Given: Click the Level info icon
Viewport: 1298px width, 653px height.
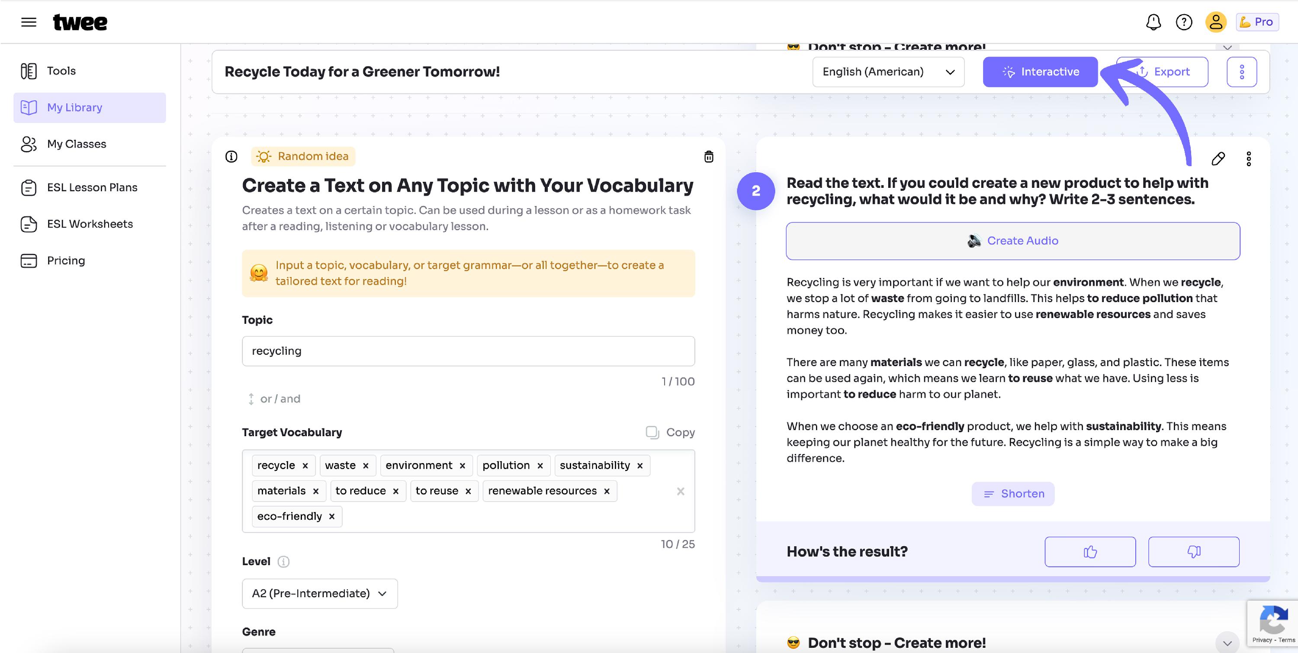Looking at the screenshot, I should click(x=284, y=562).
